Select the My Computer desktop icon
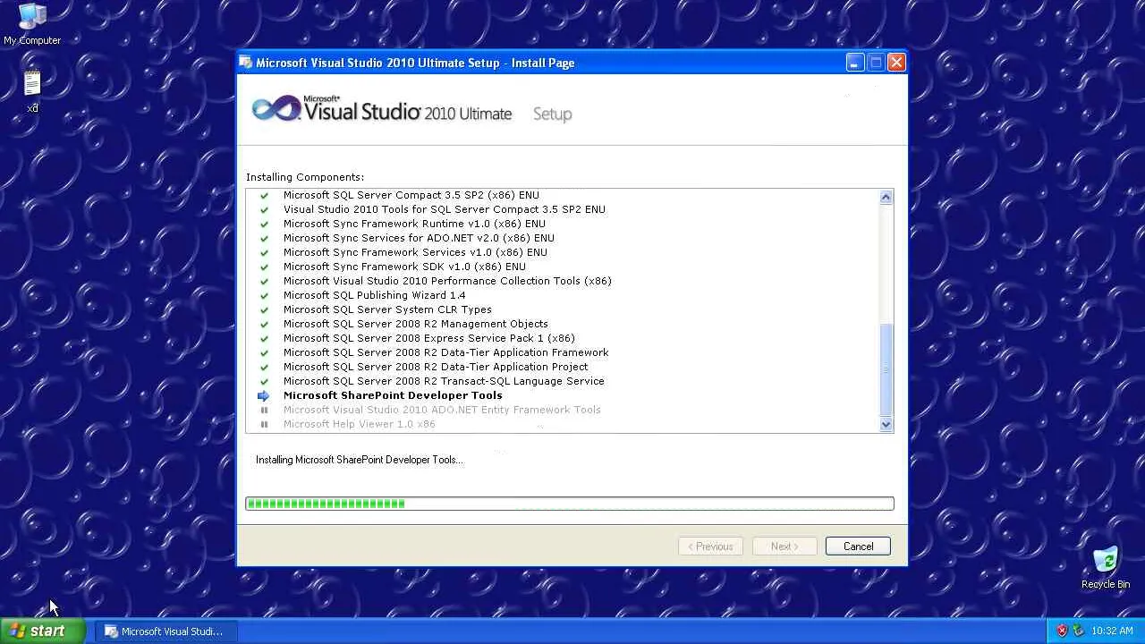Viewport: 1145px width, 644px height. point(32,24)
